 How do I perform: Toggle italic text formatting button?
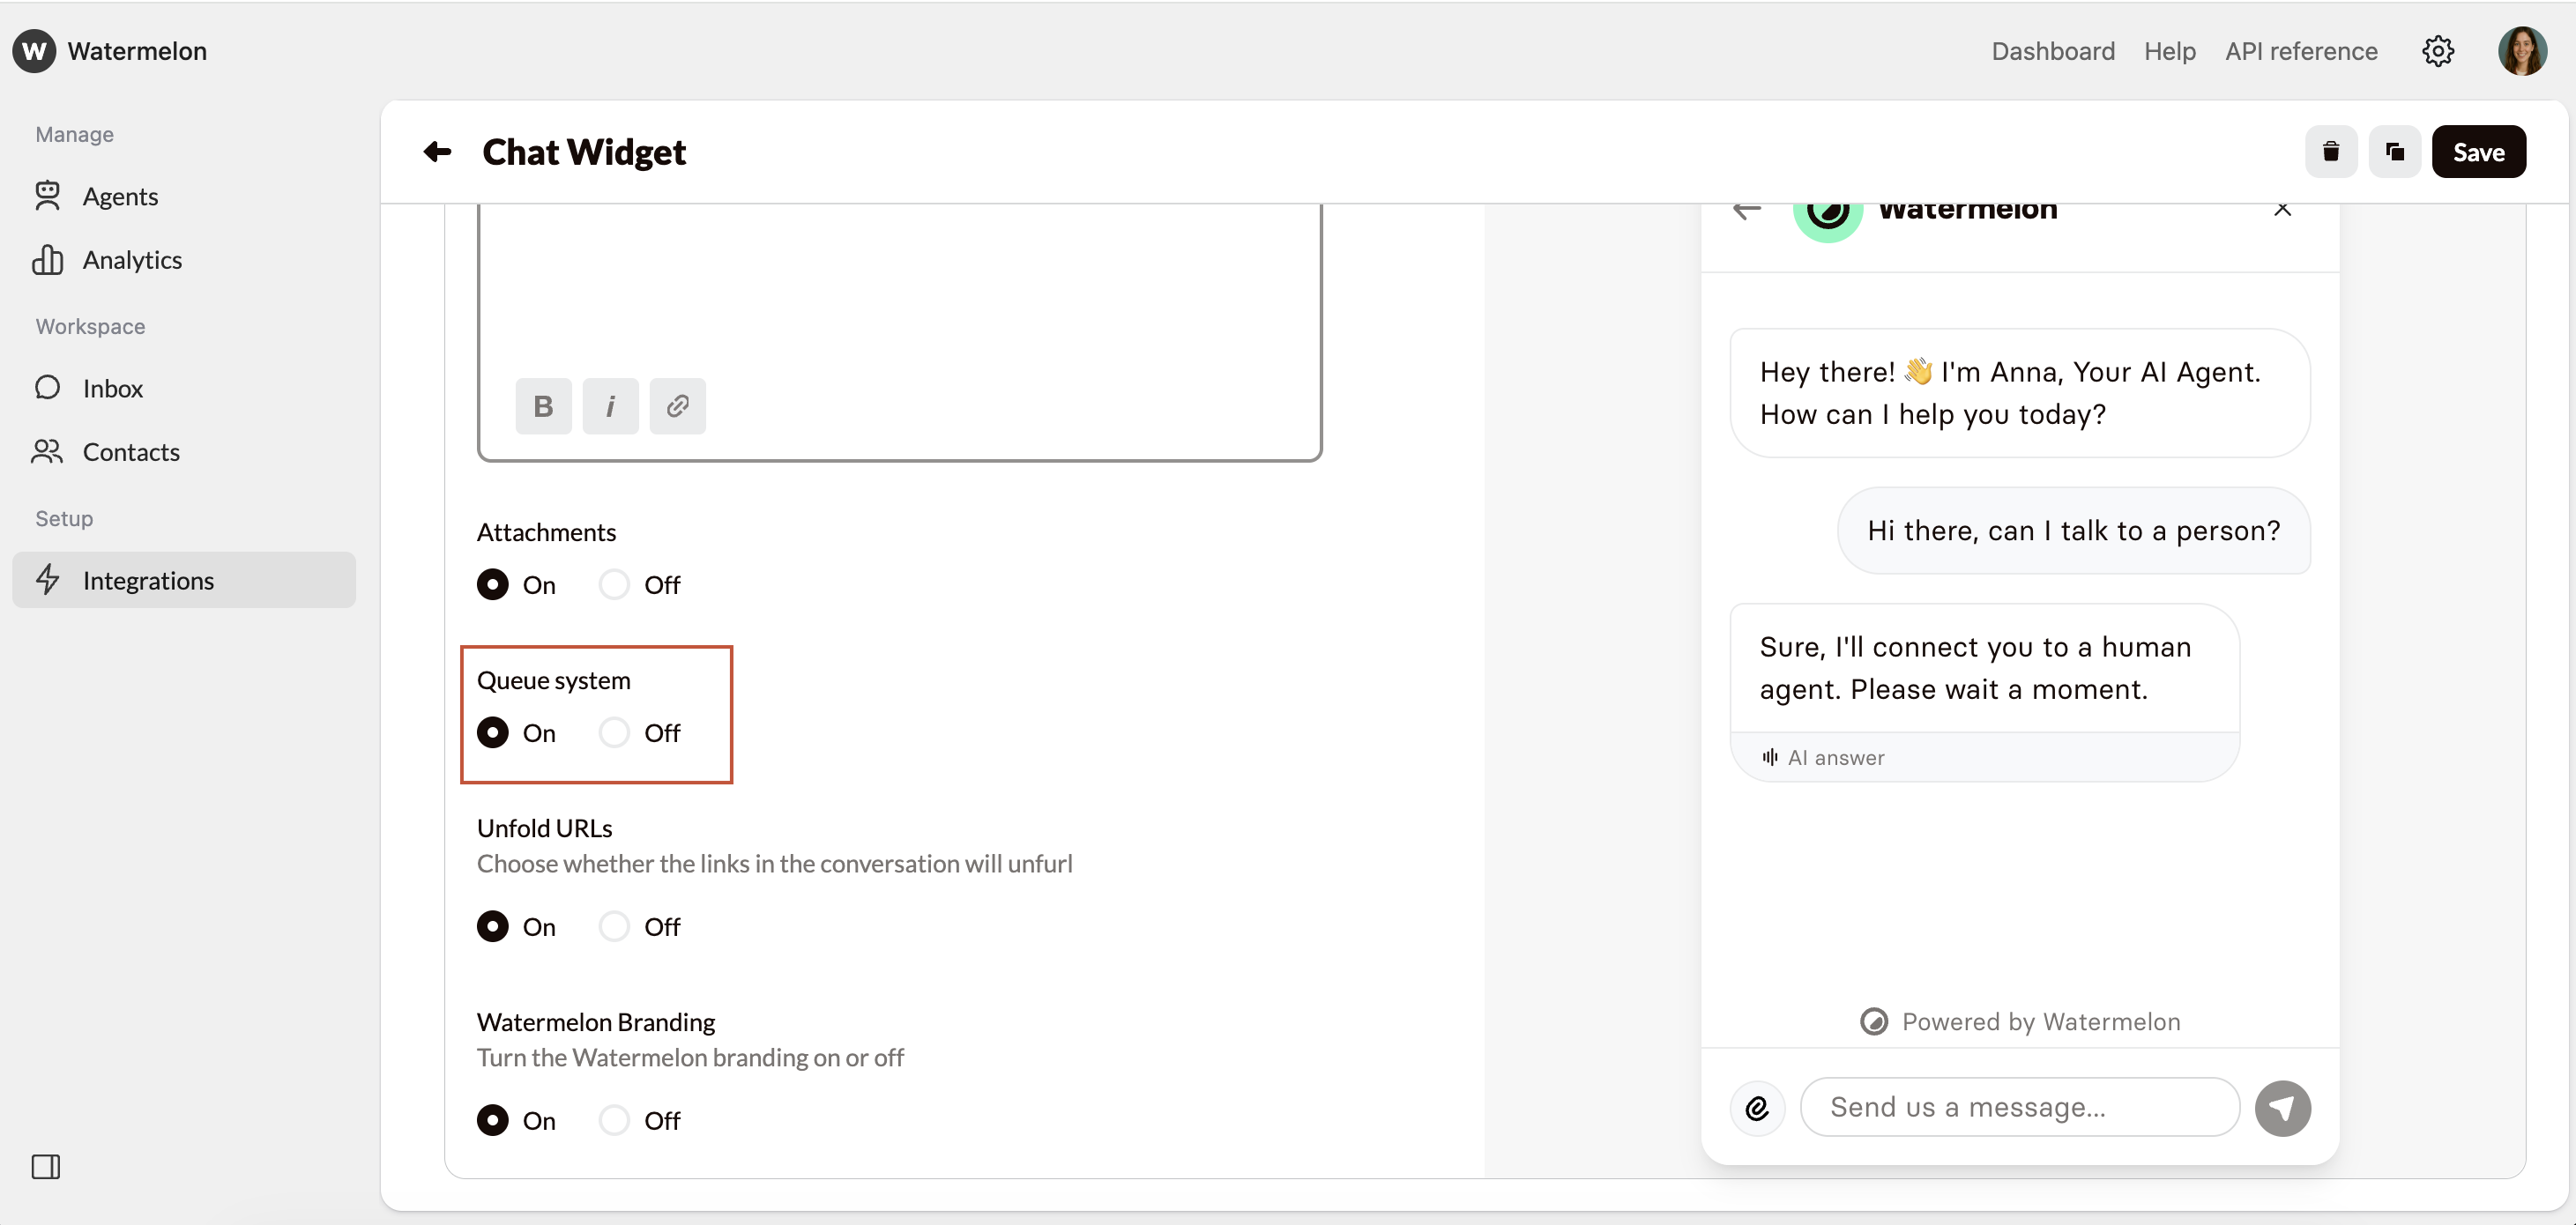[x=610, y=406]
